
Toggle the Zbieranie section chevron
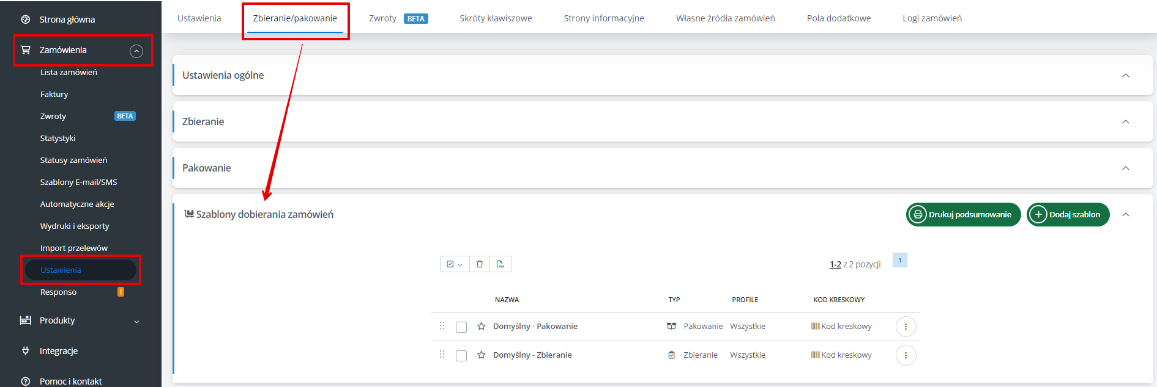(x=1126, y=121)
